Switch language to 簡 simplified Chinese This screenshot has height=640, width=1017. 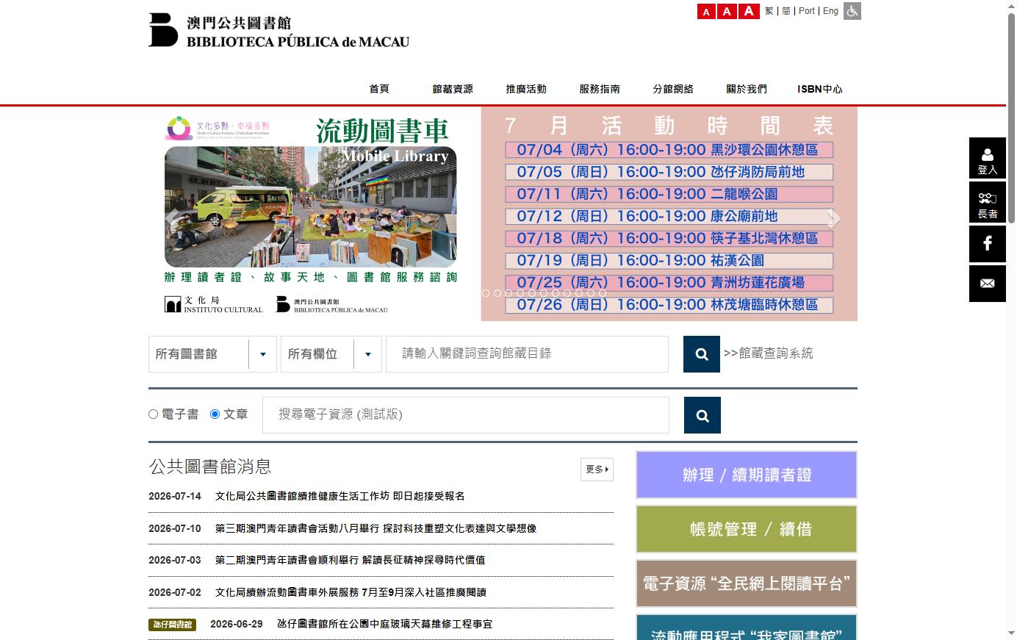coord(786,11)
